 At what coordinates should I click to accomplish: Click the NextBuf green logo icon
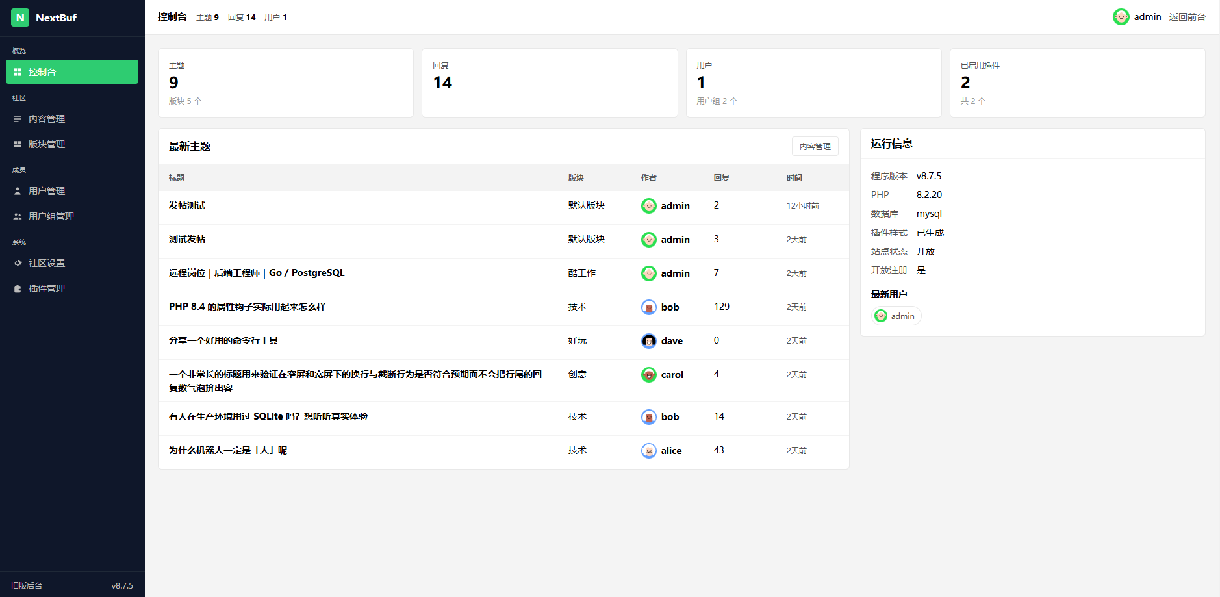(x=20, y=18)
